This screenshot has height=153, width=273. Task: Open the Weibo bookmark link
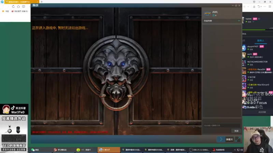click(x=19, y=11)
